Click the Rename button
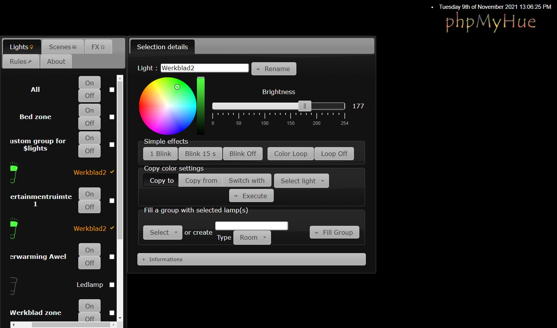The width and height of the screenshot is (557, 328). click(274, 69)
